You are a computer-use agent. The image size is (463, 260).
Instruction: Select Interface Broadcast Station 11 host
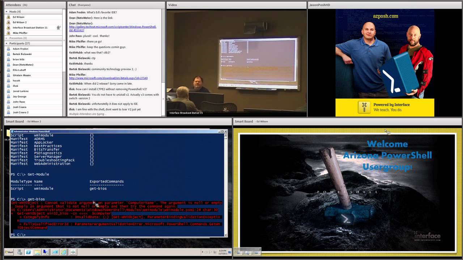coord(30,27)
